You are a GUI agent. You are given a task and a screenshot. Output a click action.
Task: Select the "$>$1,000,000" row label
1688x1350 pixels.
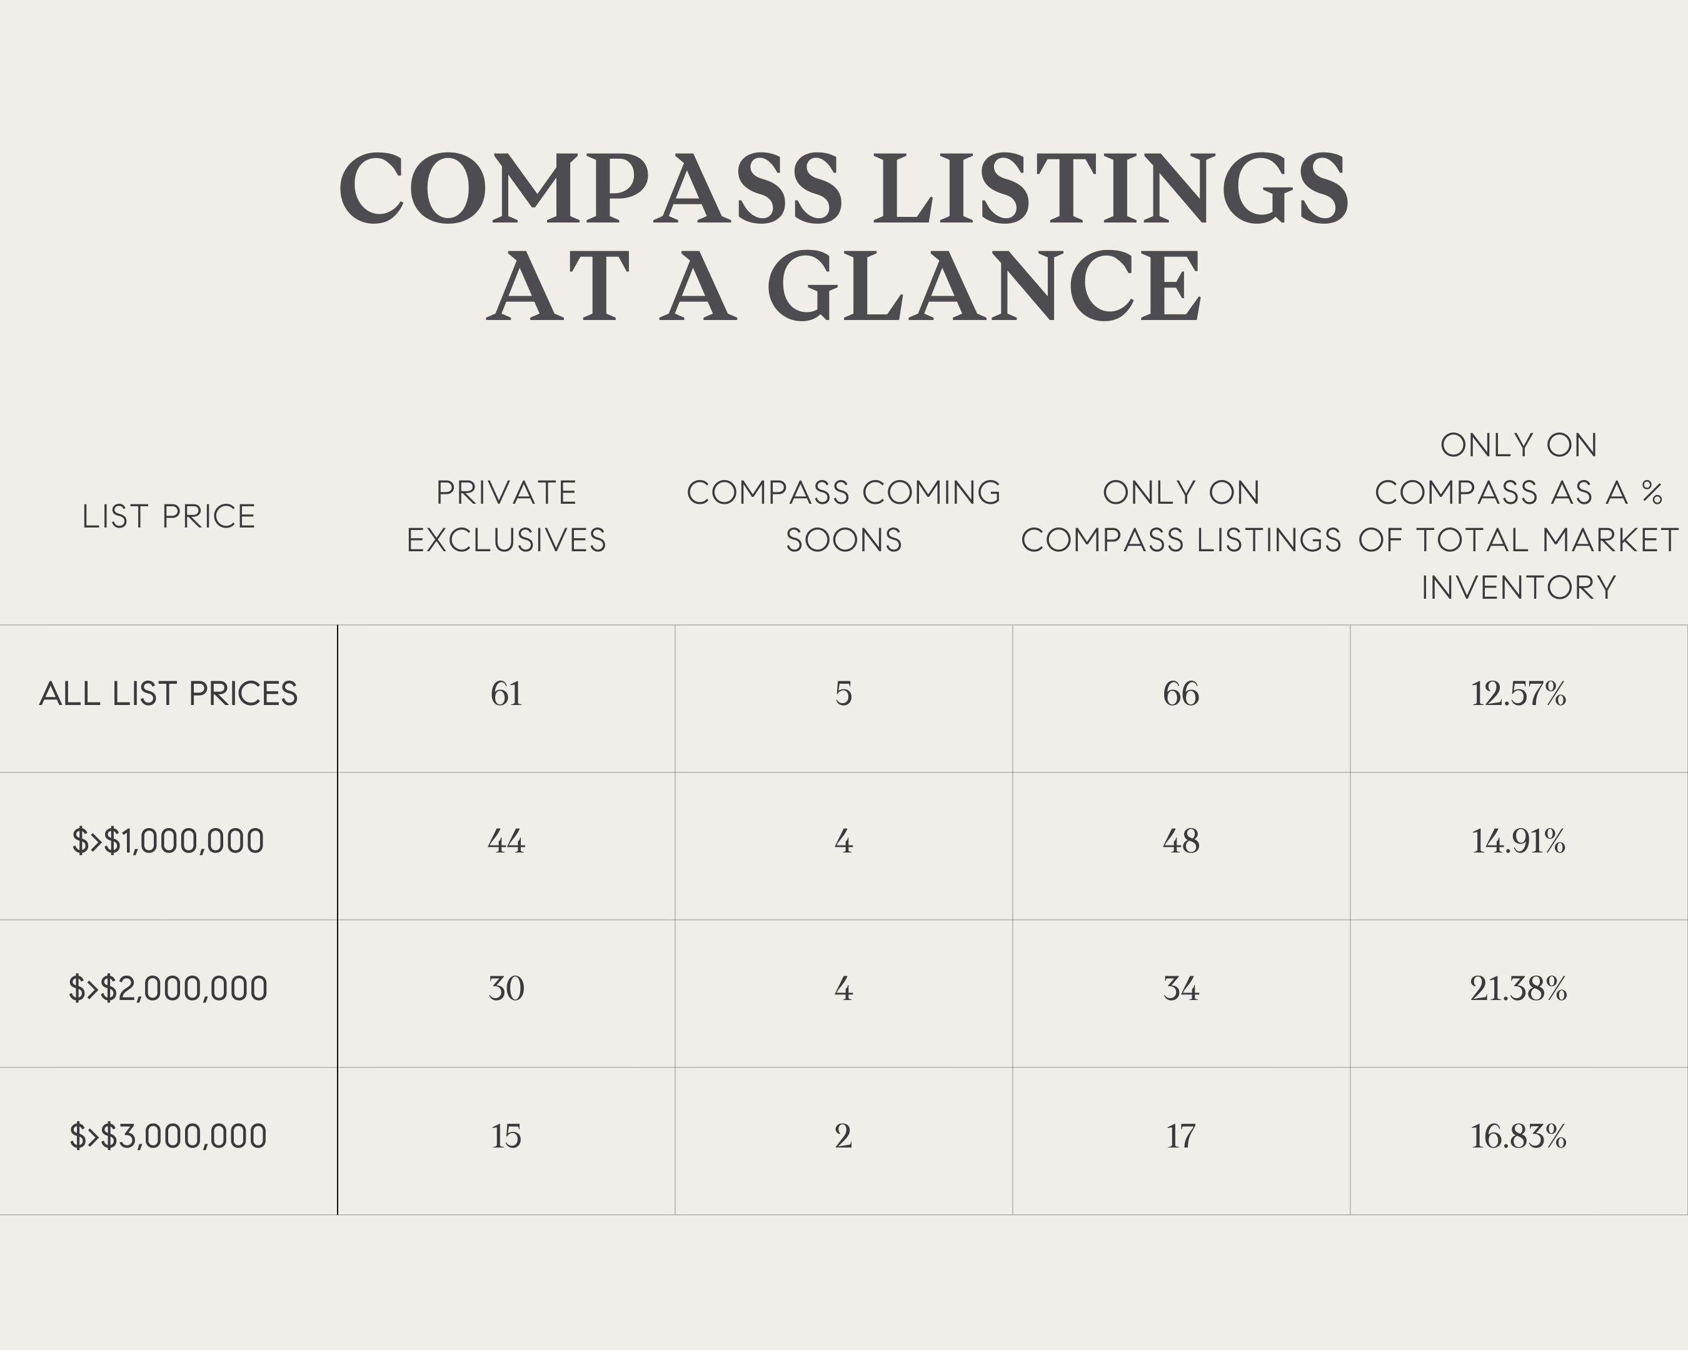point(168,841)
